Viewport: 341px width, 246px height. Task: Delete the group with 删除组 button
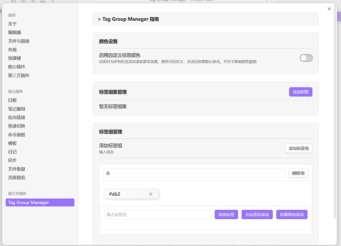[298, 173]
